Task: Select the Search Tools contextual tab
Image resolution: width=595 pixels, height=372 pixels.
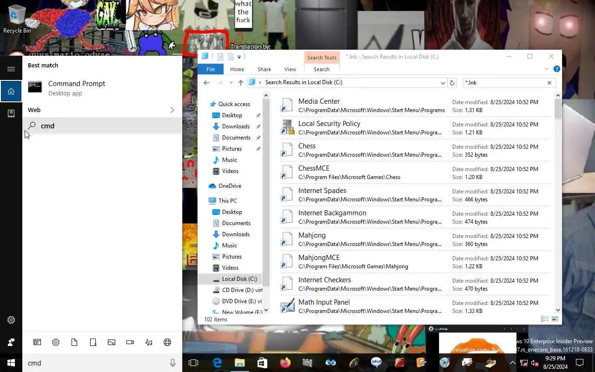Action: click(322, 58)
